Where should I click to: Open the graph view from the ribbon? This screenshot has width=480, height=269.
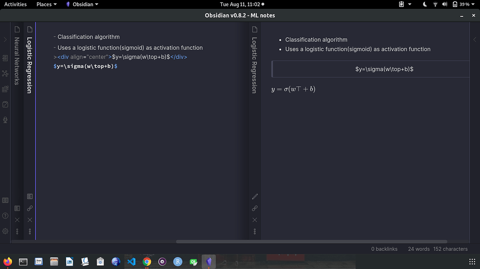tap(5, 73)
